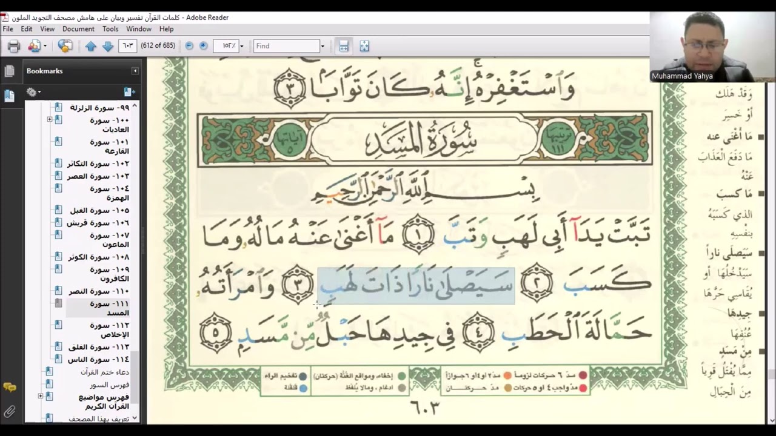Expand the سورة العاديات bookmark node
The image size is (776, 436).
(50, 120)
